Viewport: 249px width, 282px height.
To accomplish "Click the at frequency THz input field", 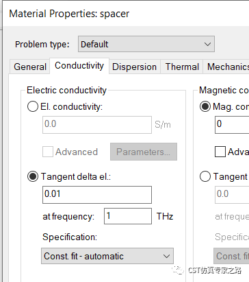I will click(x=128, y=216).
